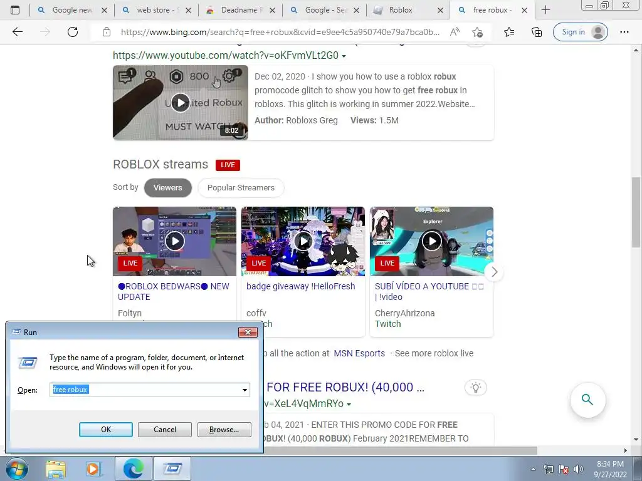
Task: Expand the Run Open combo box arrow
Action: click(245, 390)
